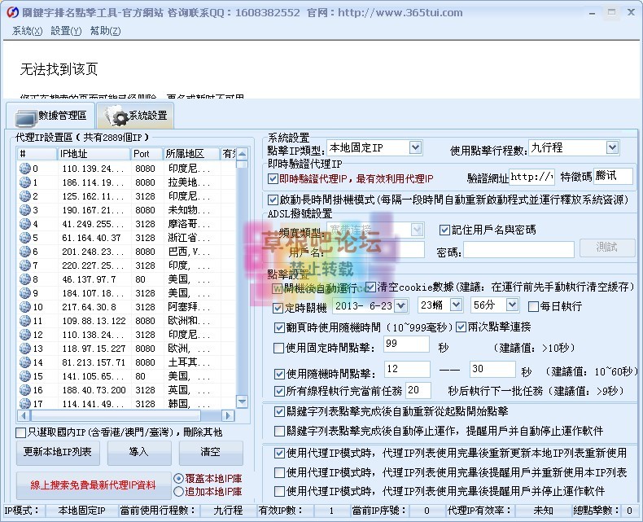Click globe icon of proxy row 8
Viewport: 643px width, 522px height.
(25, 279)
